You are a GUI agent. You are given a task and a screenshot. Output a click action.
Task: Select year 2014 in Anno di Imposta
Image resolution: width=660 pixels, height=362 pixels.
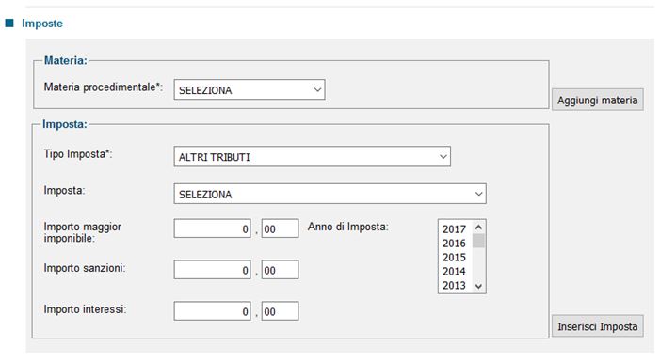[x=454, y=271]
